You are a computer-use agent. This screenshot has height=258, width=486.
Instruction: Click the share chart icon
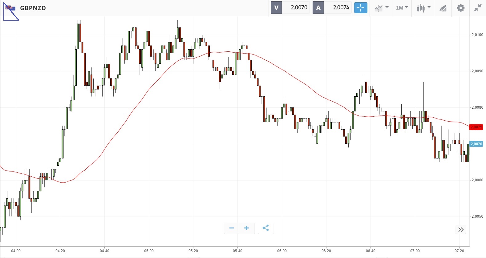pyautogui.click(x=265, y=228)
